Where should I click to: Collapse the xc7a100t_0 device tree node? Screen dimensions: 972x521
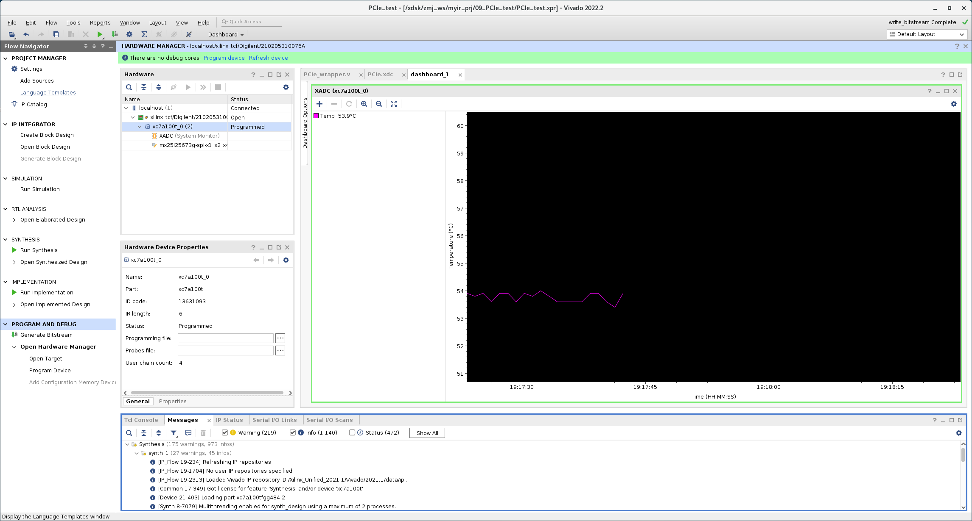pyautogui.click(x=140, y=127)
